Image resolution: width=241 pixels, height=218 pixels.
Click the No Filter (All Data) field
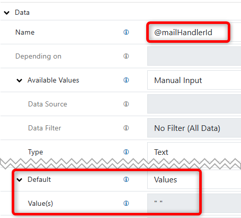pos(194,128)
